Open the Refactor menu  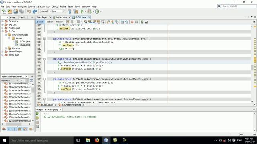(40, 6)
